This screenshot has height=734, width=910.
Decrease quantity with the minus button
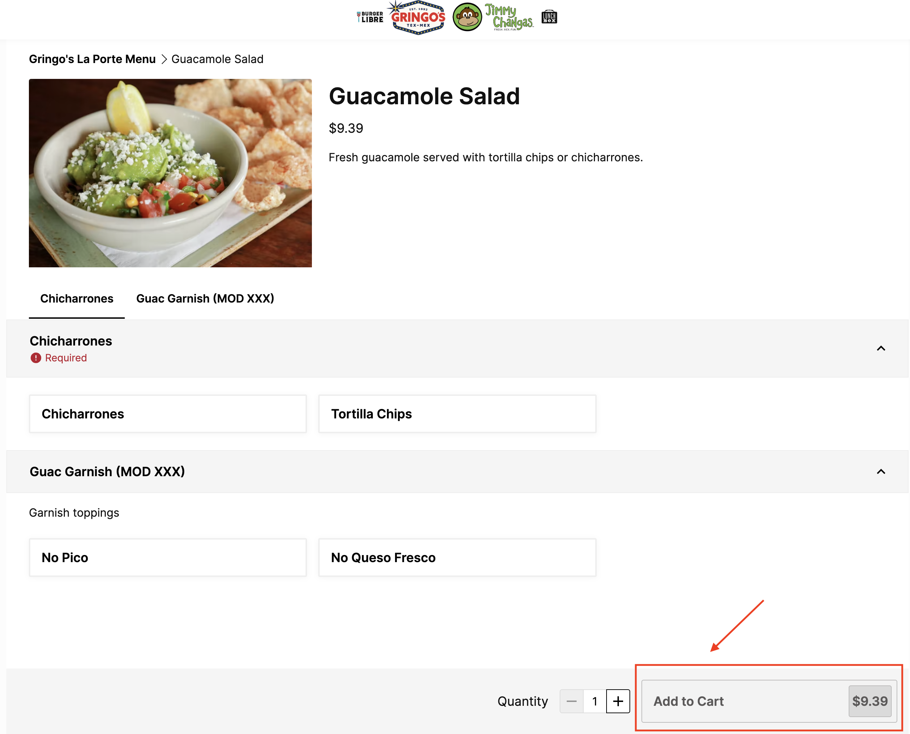click(572, 702)
